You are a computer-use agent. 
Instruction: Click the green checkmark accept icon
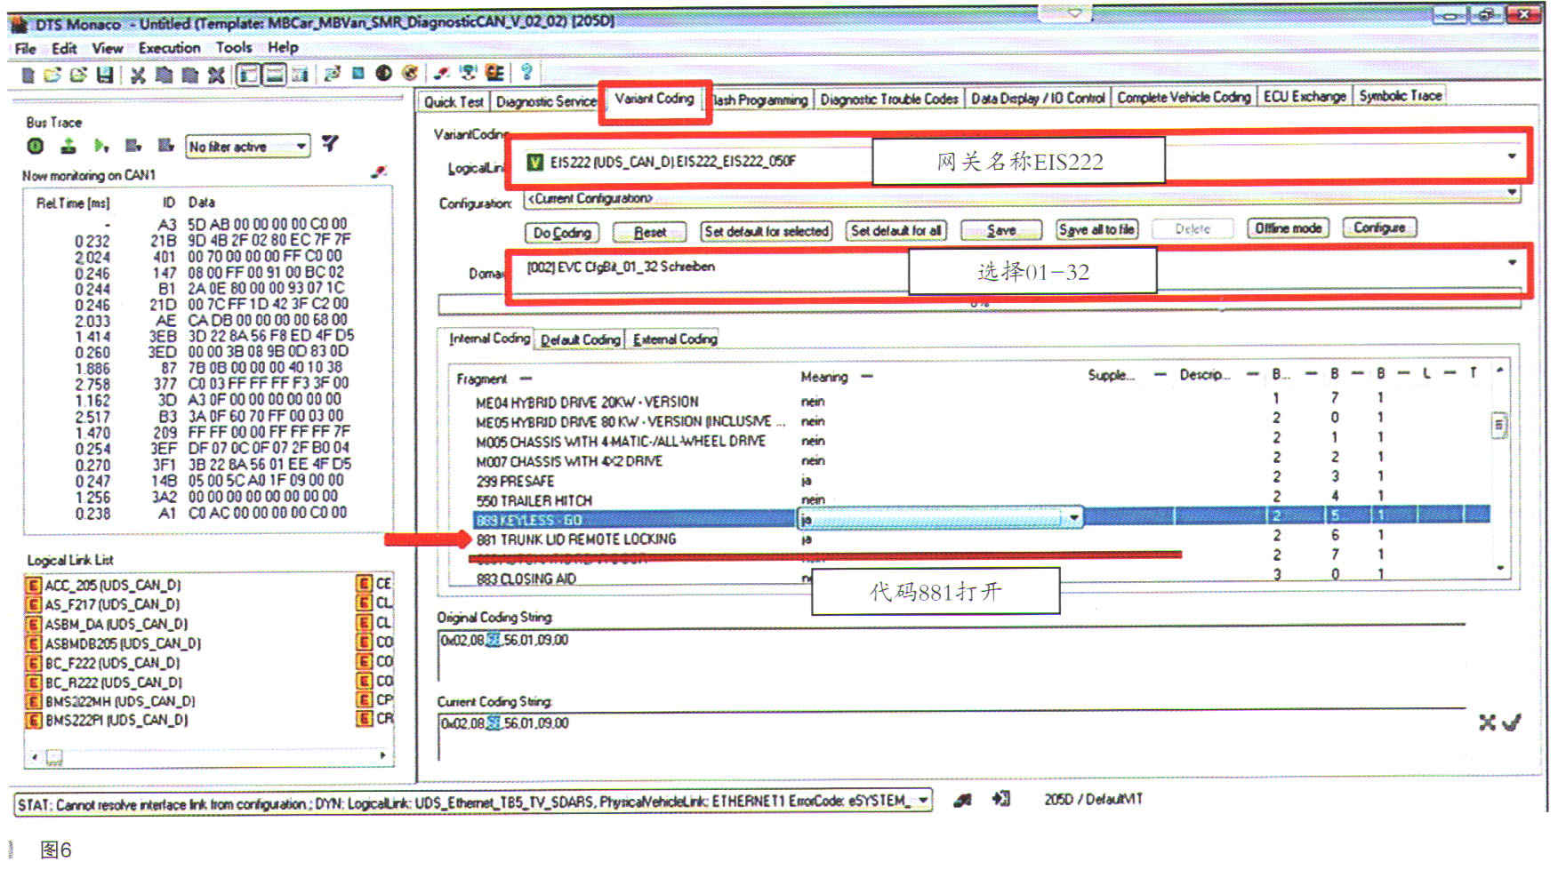tap(1511, 722)
